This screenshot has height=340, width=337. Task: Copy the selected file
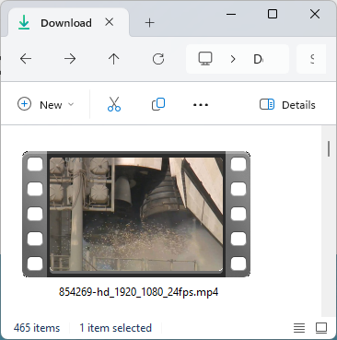158,104
